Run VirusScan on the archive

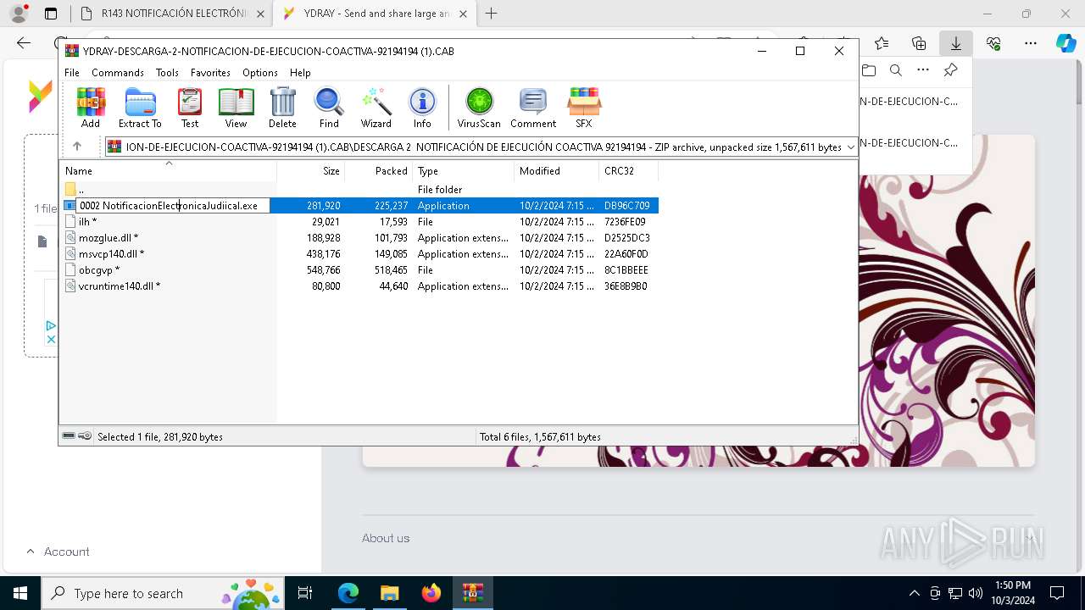tap(479, 108)
